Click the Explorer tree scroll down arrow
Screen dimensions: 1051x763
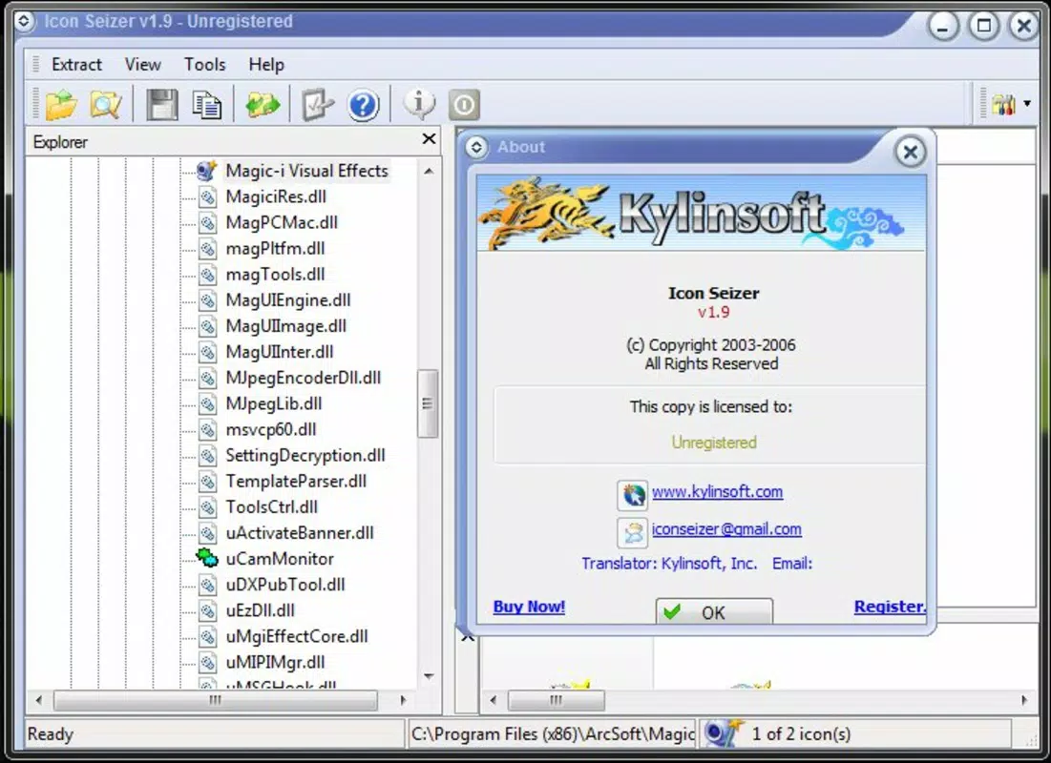click(429, 676)
